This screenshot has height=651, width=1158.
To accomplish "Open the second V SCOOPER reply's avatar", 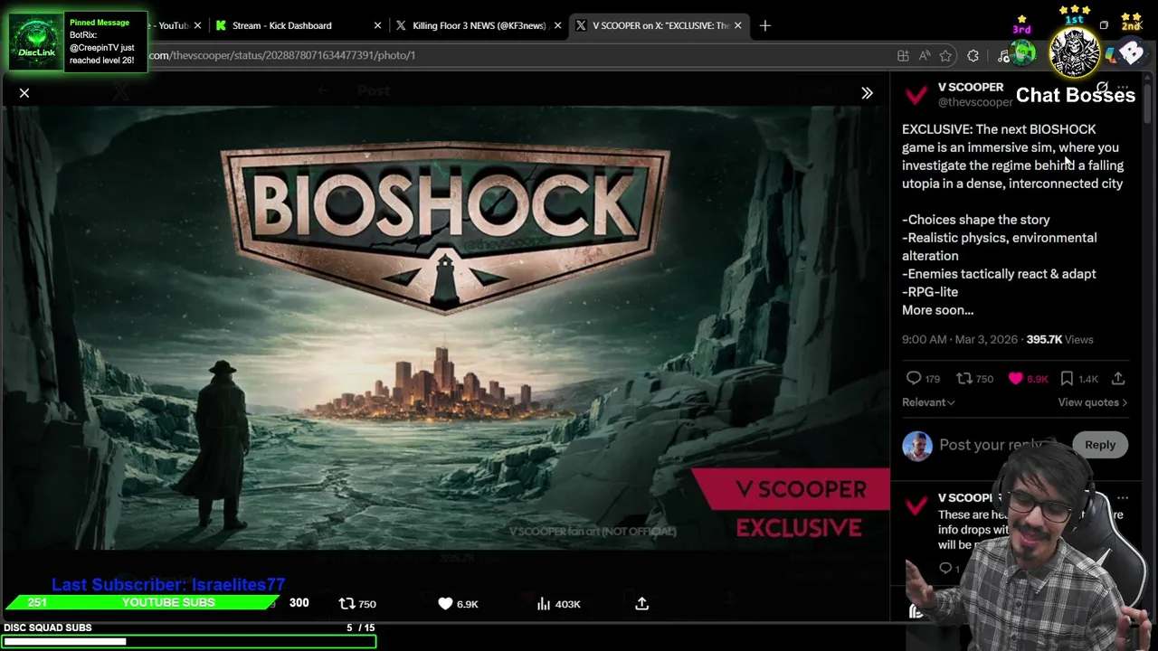I will (916, 505).
